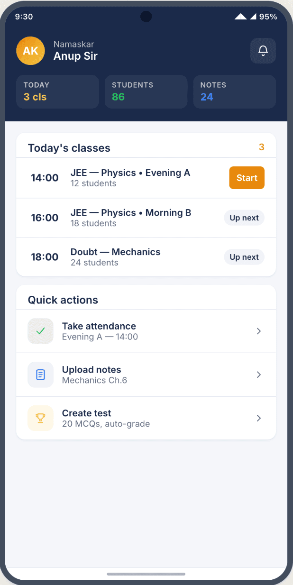
Task: Open notifications via the bell icon
Action: pos(263,51)
